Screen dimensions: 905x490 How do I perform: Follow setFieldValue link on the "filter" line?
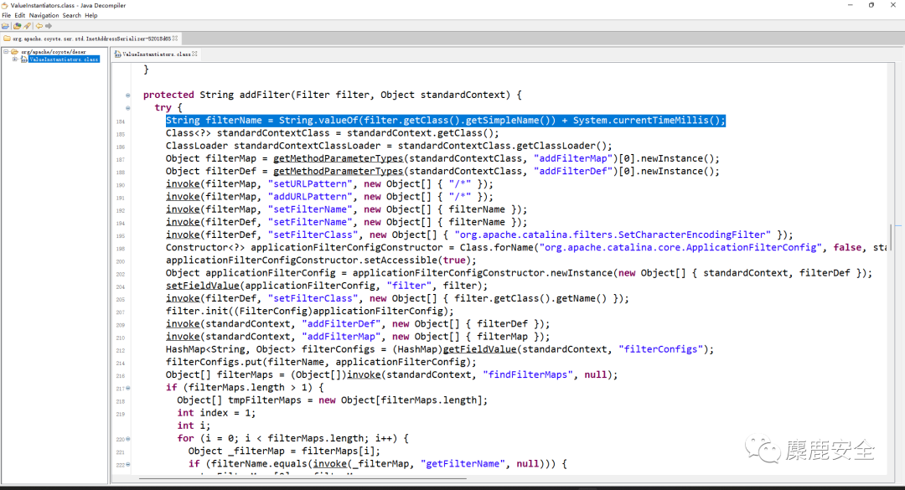203,286
